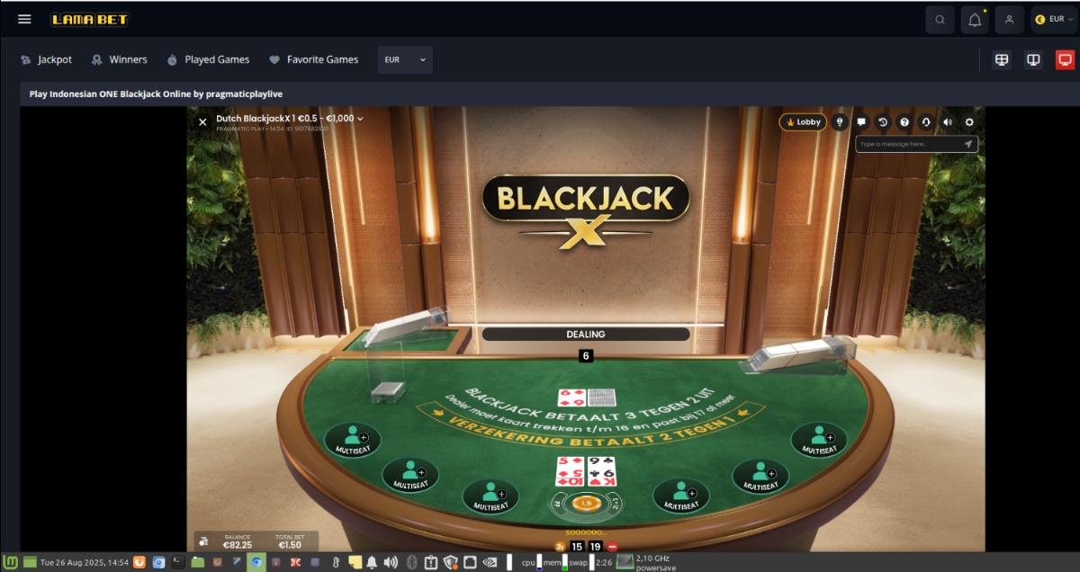Switch to the multi-window grid view icon
The height and width of the screenshot is (572, 1080).
pyautogui.click(x=1001, y=60)
